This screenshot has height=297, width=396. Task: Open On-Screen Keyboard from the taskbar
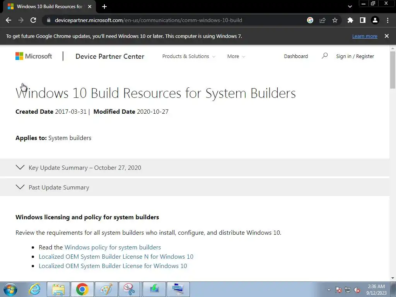pyautogui.click(x=178, y=289)
